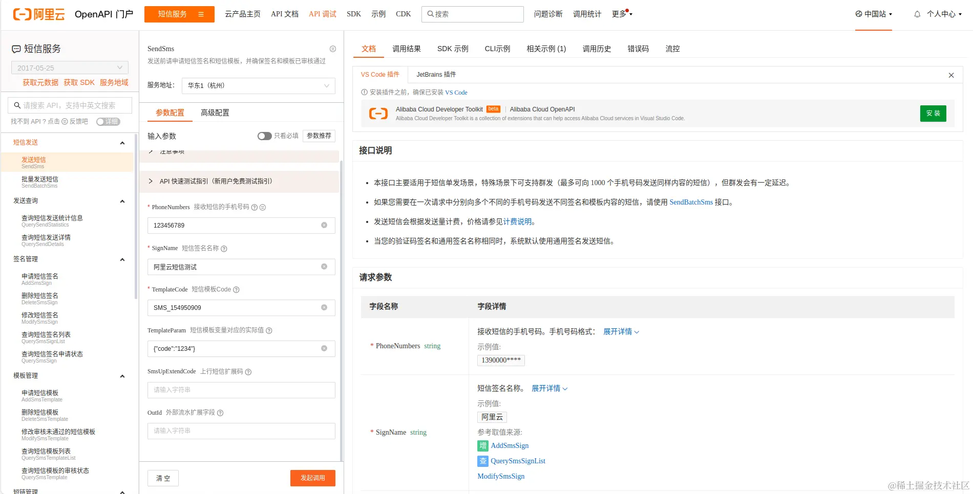Expand 展开详情 for PhoneNumbers

click(x=621, y=332)
